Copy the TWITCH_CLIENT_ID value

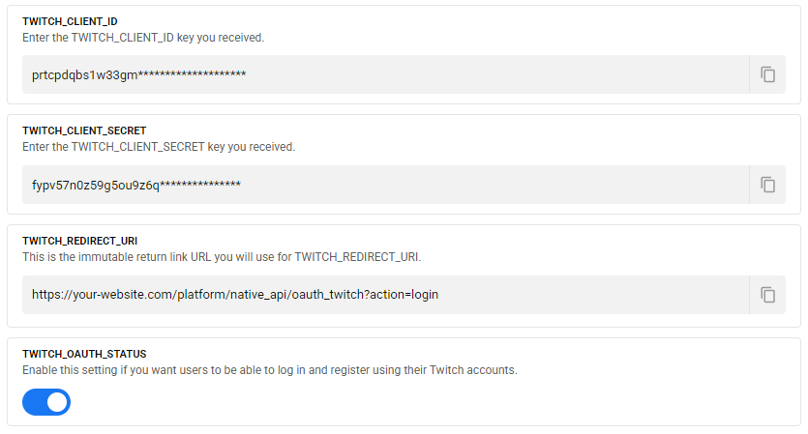tap(767, 74)
